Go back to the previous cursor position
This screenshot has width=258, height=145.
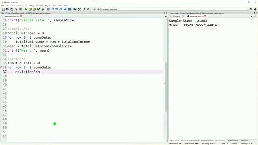click(x=94, y=10)
